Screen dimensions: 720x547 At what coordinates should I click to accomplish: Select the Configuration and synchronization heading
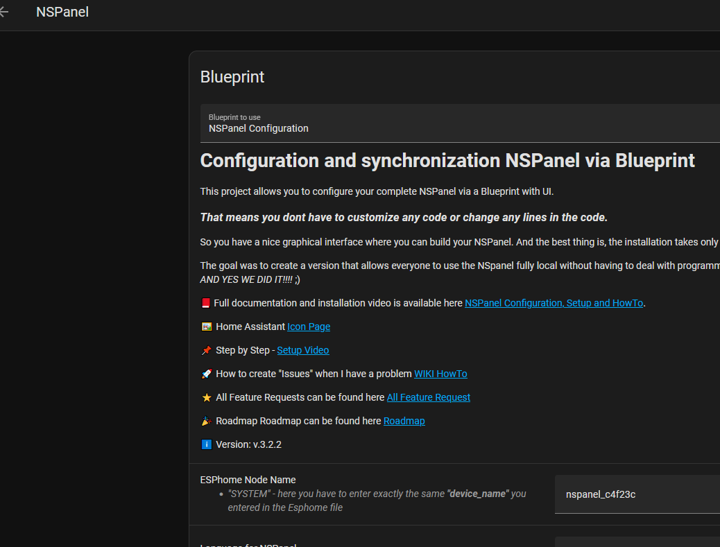[x=447, y=160]
